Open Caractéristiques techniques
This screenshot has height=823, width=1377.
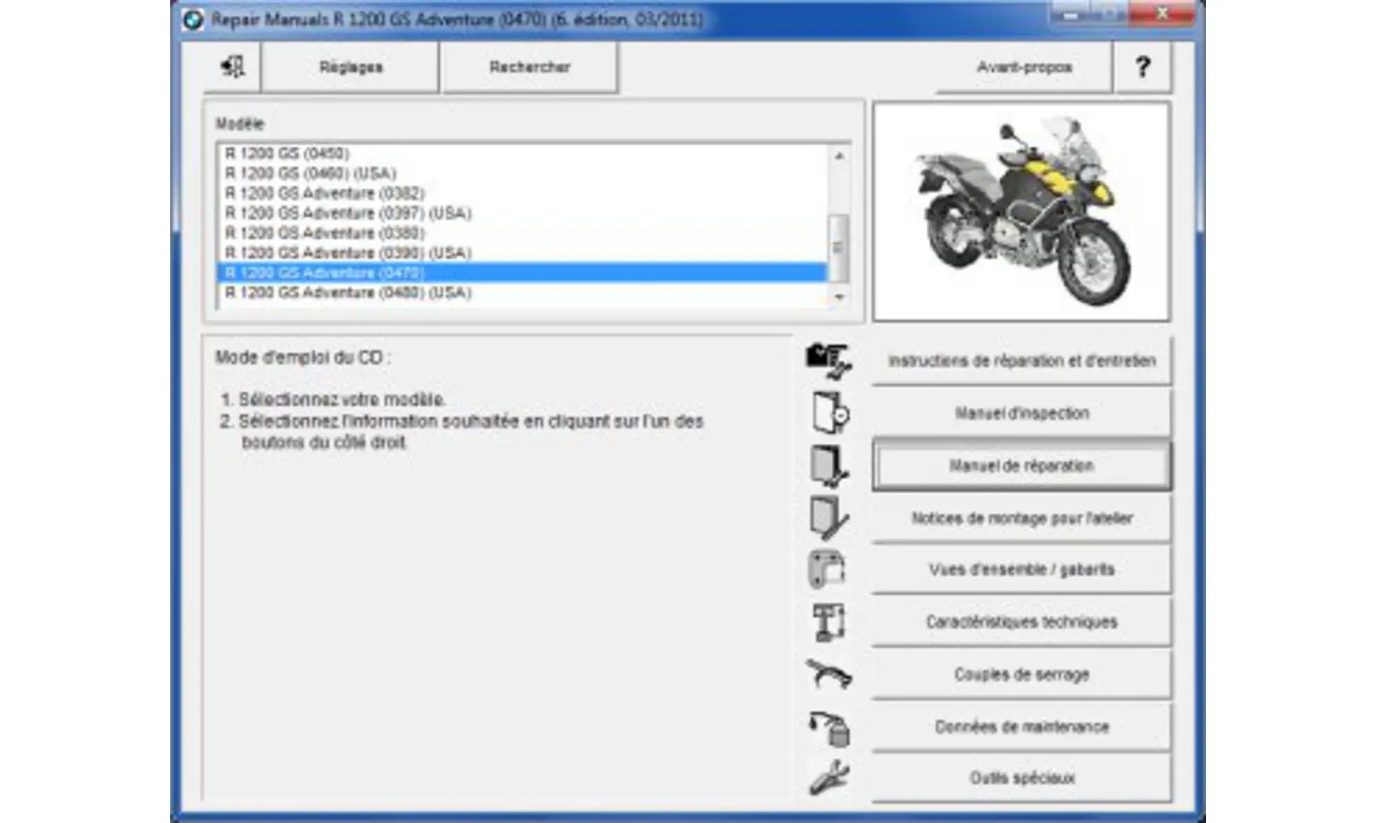[1022, 622]
